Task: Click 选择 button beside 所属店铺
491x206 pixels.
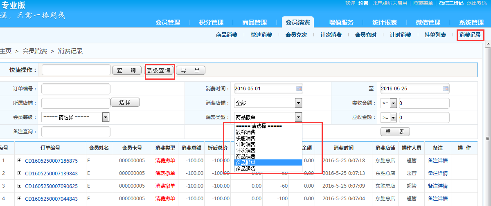Action: (125, 103)
